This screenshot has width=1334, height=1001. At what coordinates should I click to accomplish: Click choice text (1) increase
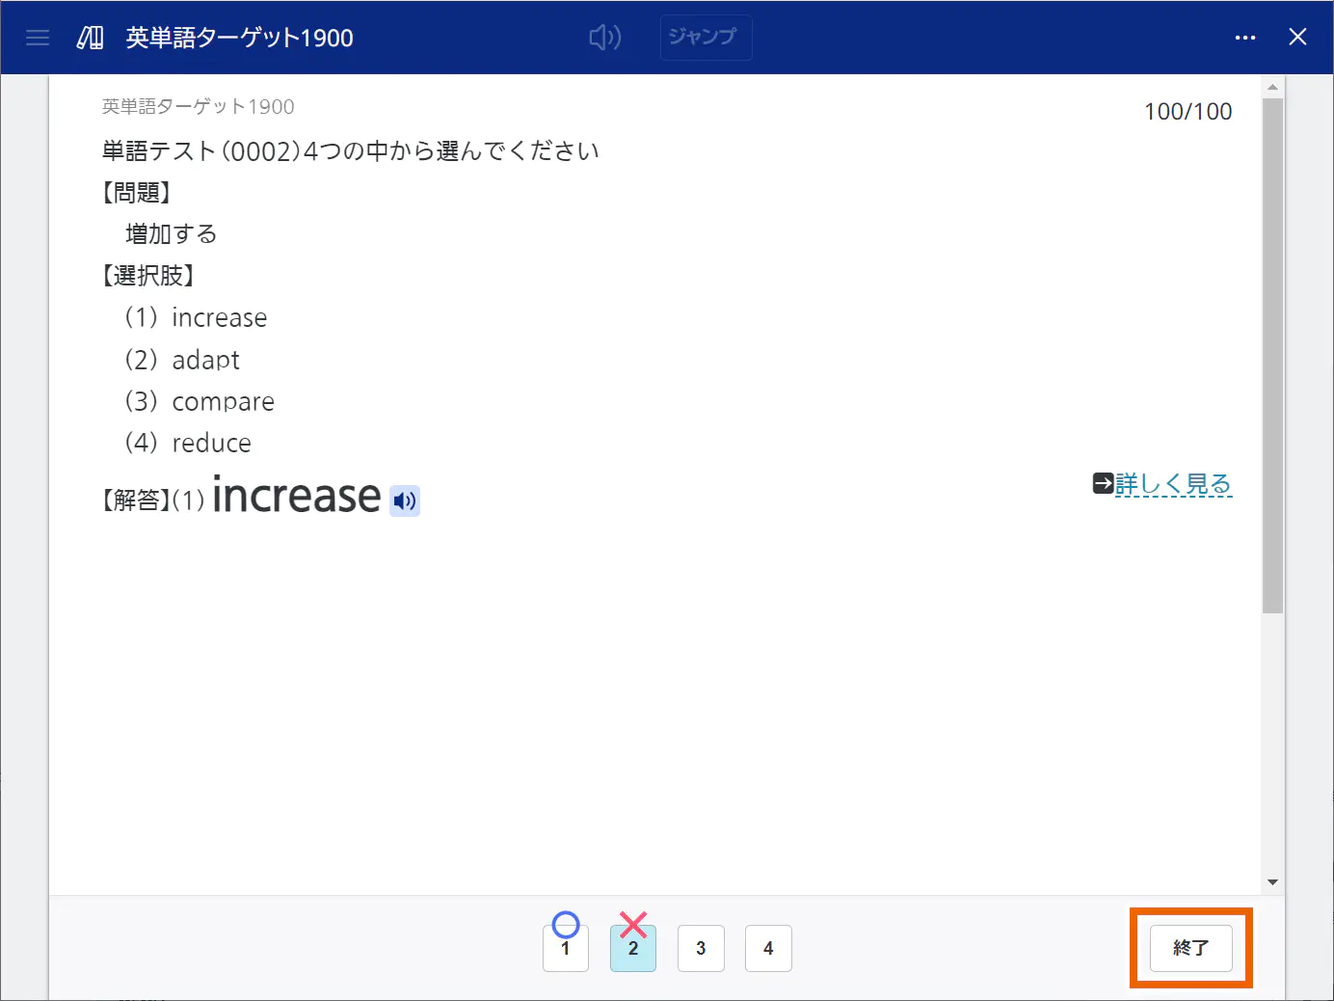[196, 317]
